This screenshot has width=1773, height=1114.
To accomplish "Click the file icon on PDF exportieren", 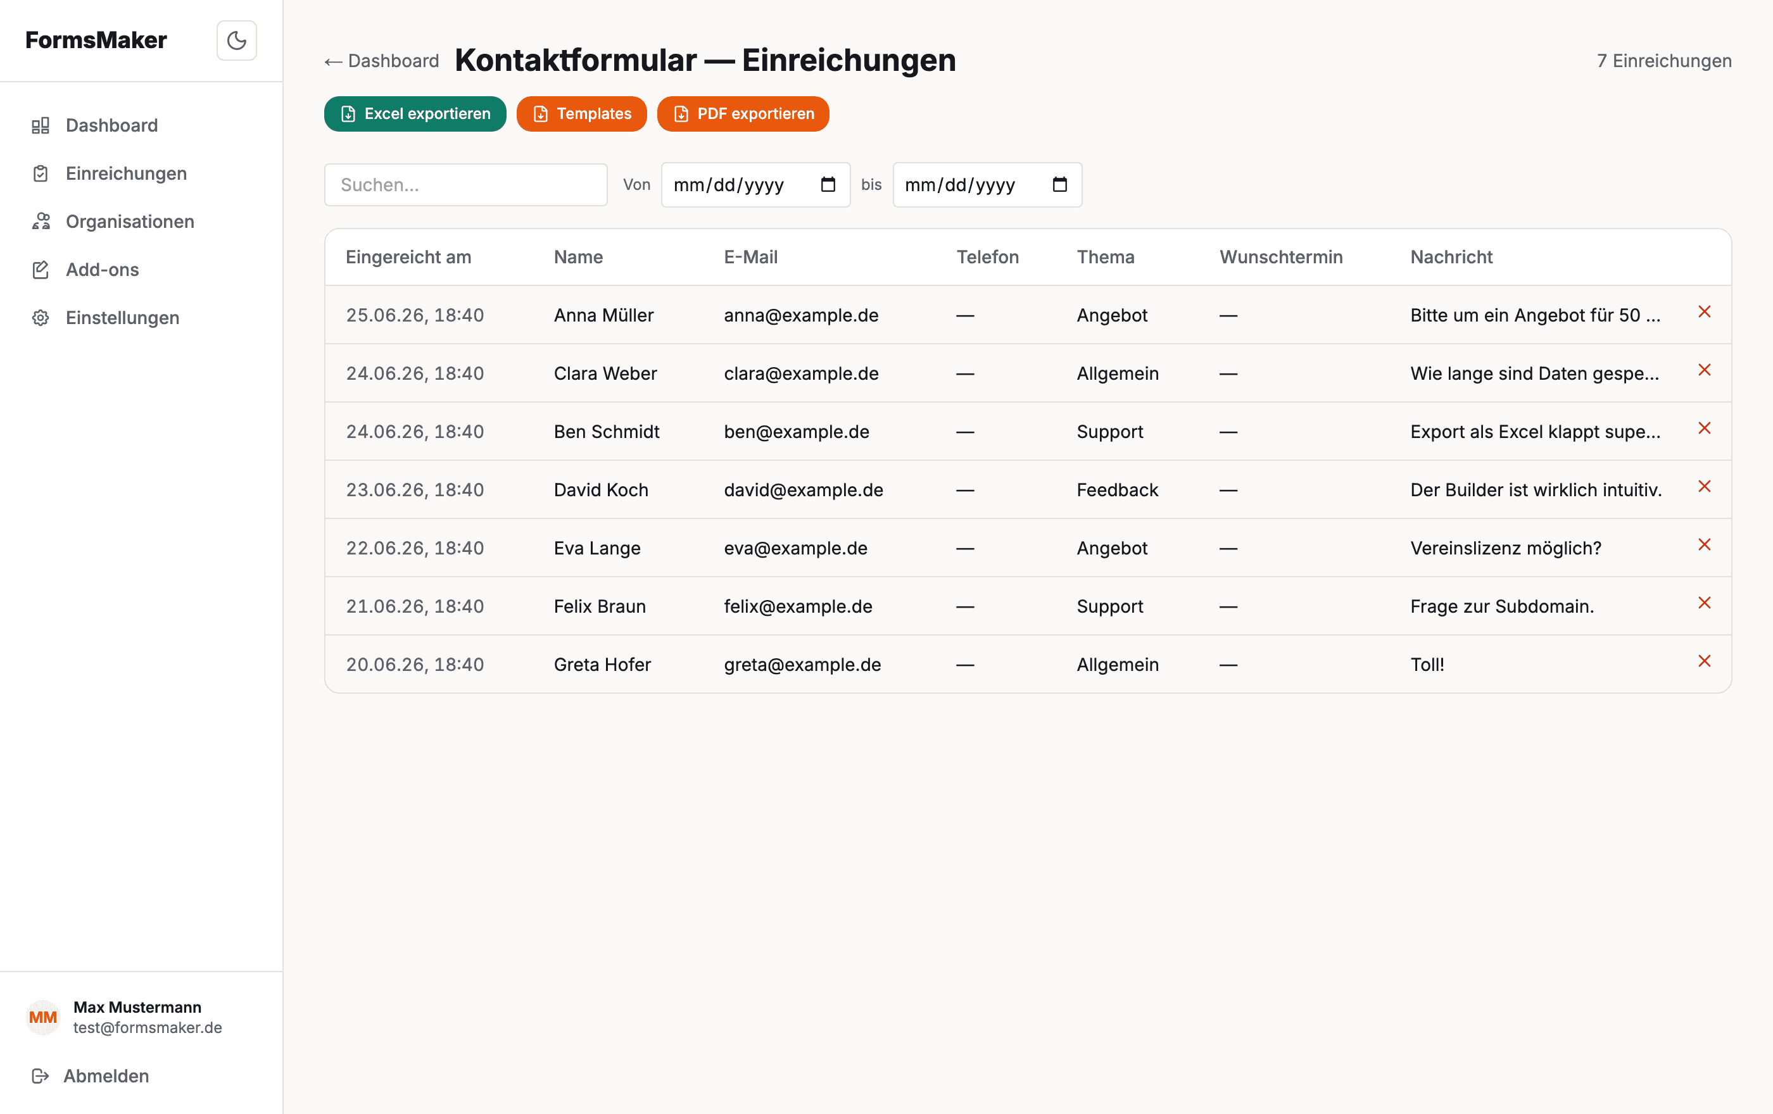I will click(x=681, y=114).
